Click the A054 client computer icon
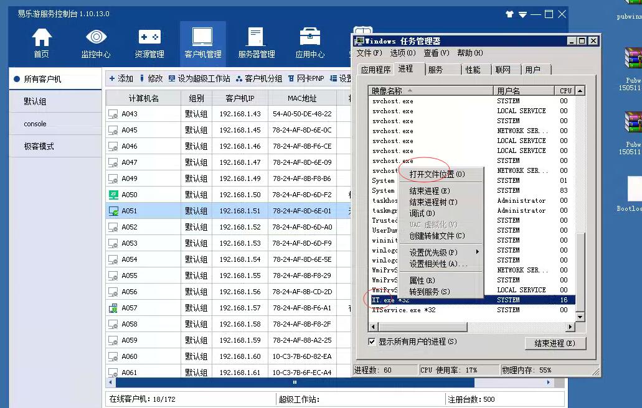The width and height of the screenshot is (642, 408). (113, 259)
